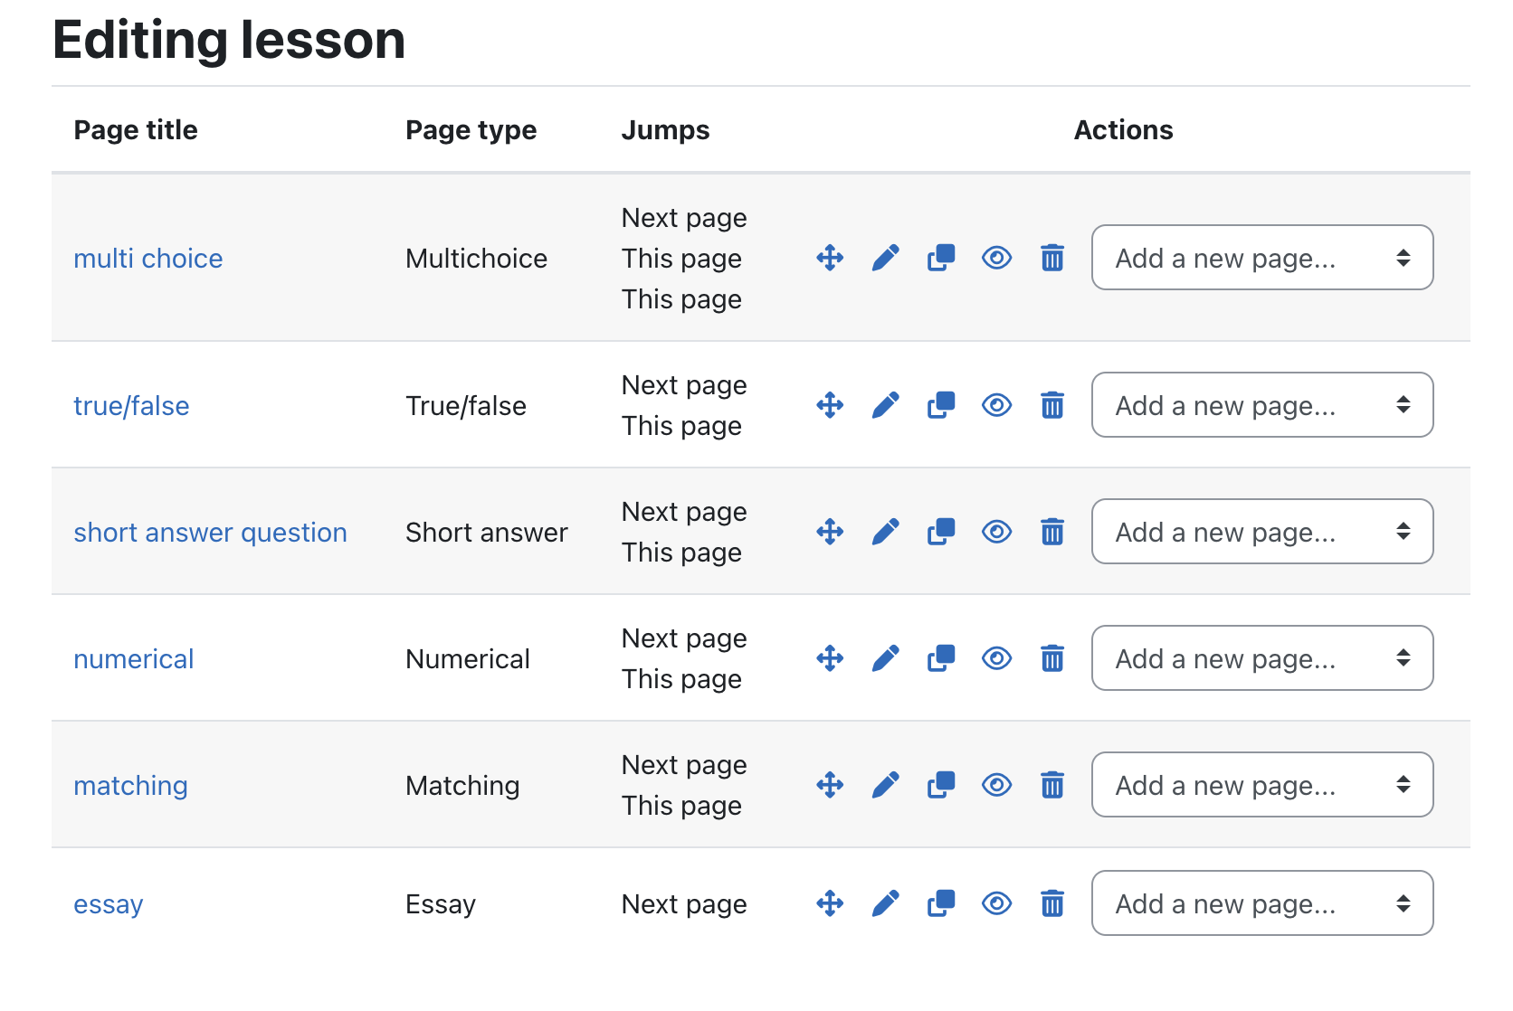Move the short answer question page
The image size is (1513, 1011).
click(830, 532)
